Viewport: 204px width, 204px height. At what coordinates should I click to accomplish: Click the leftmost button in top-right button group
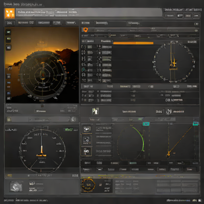(x=169, y=16)
